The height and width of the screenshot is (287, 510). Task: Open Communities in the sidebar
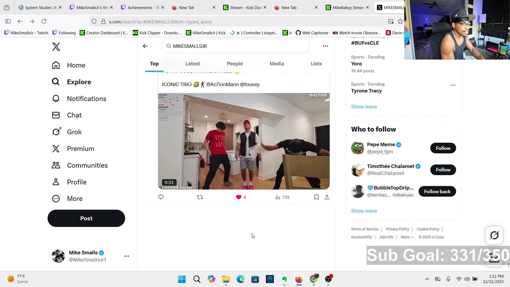pos(80,165)
